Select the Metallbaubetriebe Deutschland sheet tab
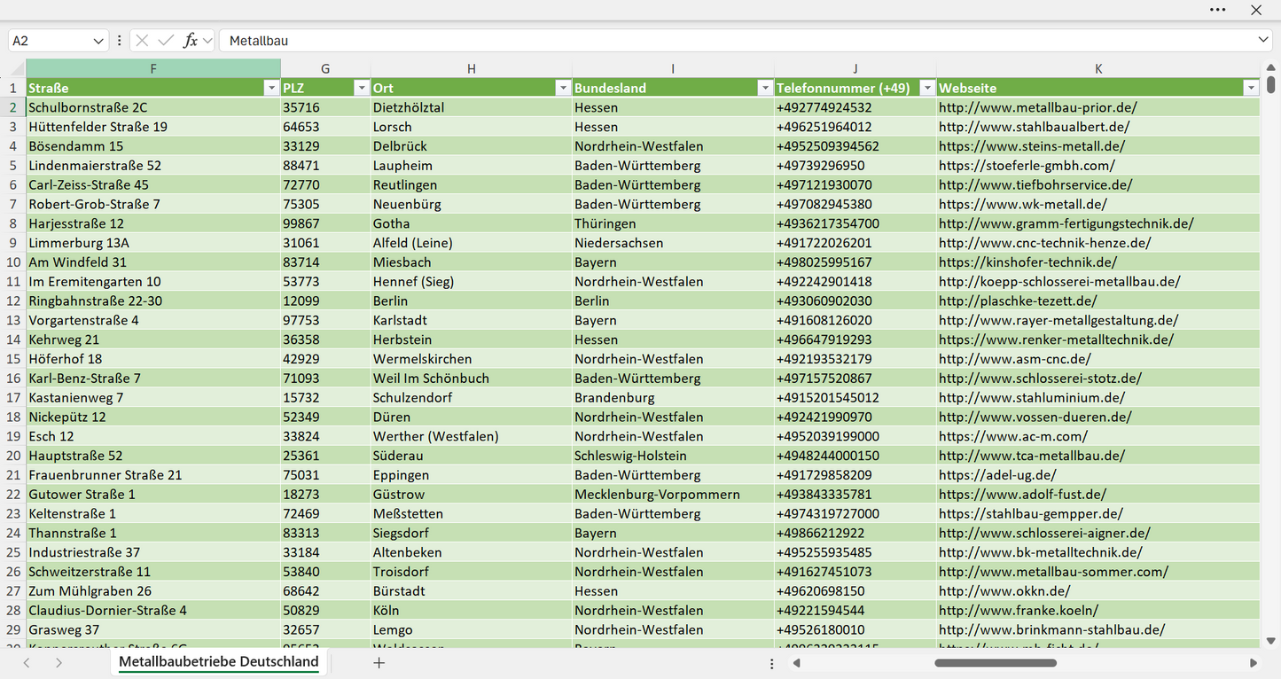Image resolution: width=1281 pixels, height=679 pixels. pos(219,662)
